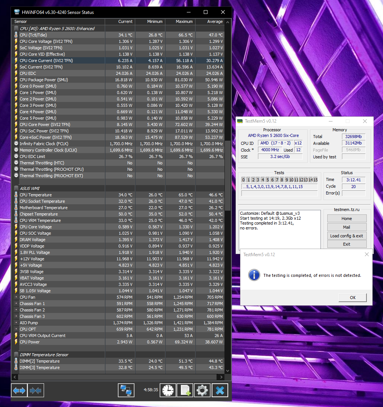Click fan icon beside Chassis Fan 3

coord(16,316)
